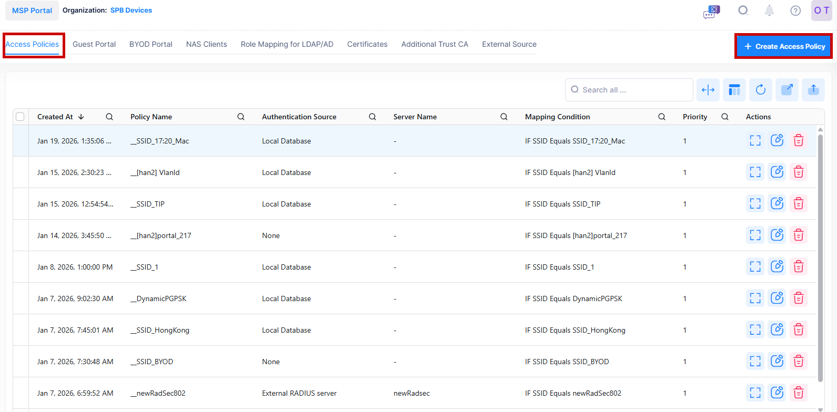The height and width of the screenshot is (412, 837).
Task: Delete the _newRadSec802 policy
Action: tap(799, 393)
